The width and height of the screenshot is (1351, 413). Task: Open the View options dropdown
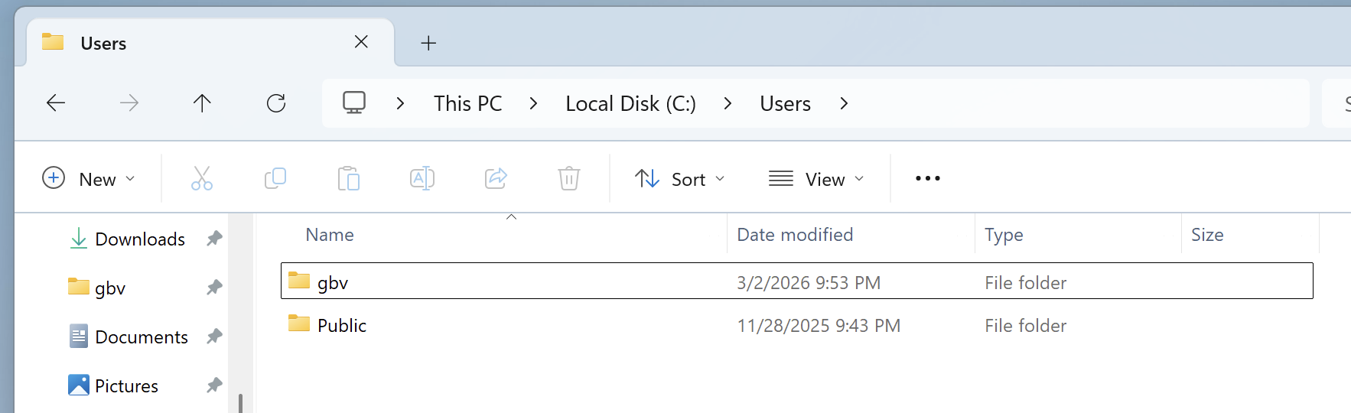coord(816,179)
